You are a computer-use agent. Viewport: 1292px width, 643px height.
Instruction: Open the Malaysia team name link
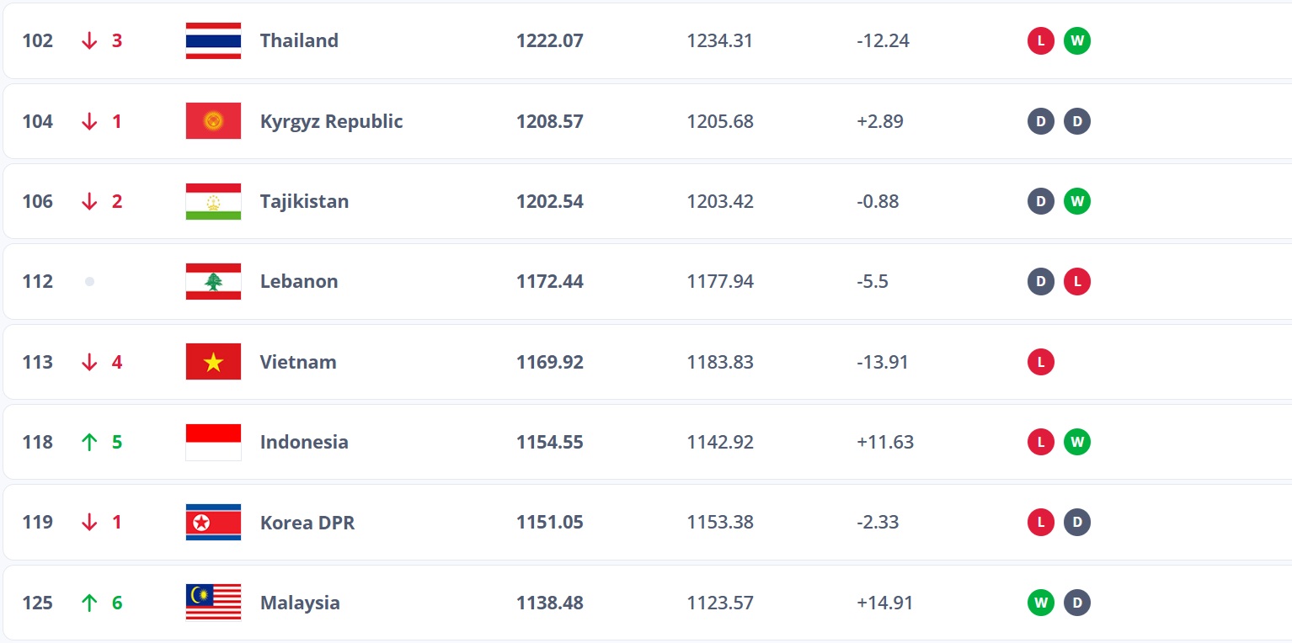[x=300, y=603]
